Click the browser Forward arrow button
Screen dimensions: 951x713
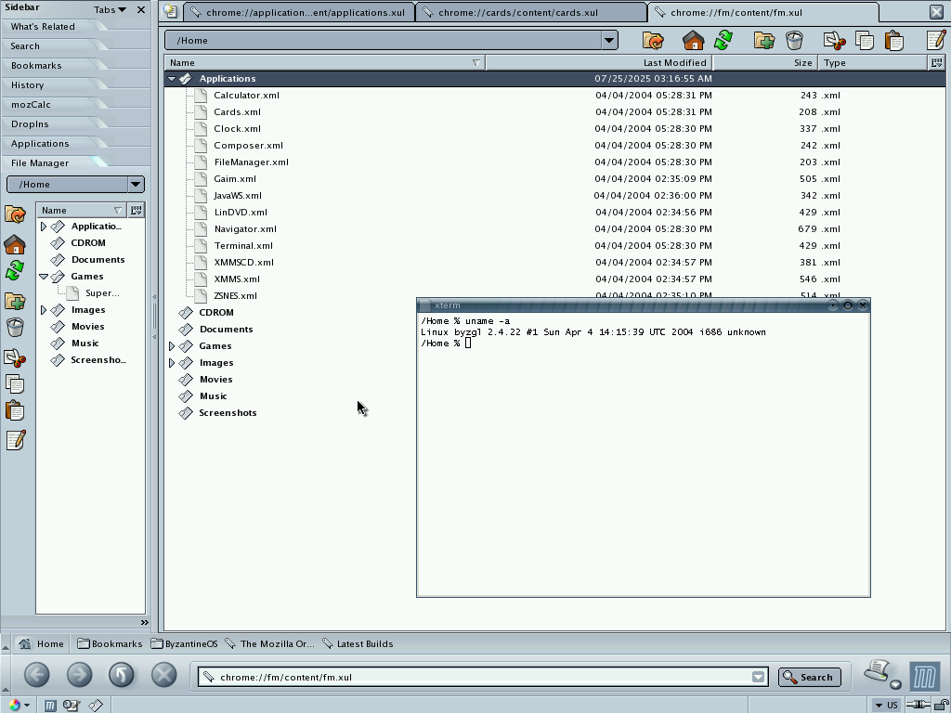point(80,675)
